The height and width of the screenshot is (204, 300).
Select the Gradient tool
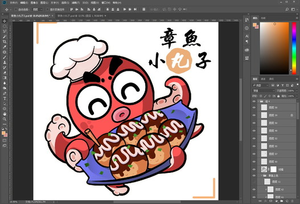click(x=5, y=78)
